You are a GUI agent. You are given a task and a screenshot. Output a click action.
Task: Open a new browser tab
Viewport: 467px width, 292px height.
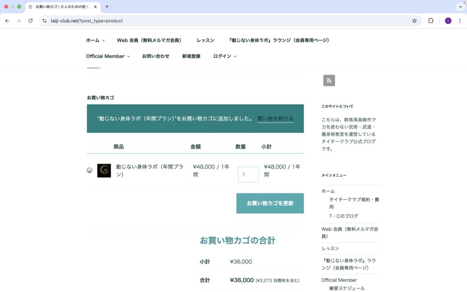click(107, 7)
